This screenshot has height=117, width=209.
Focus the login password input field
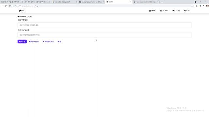(x=104, y=35)
